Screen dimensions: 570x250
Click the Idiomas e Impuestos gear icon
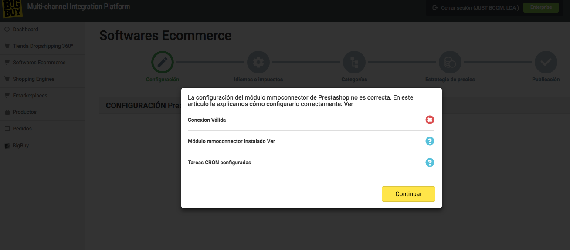pos(258,63)
